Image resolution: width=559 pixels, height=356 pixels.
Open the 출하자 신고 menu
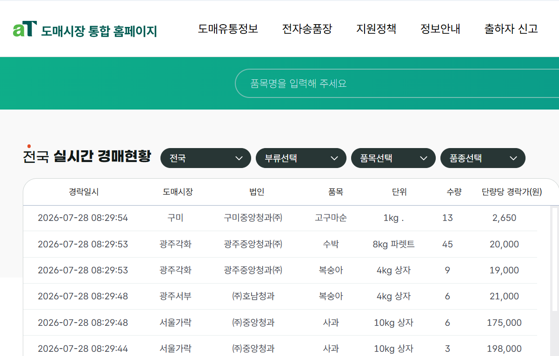(511, 29)
